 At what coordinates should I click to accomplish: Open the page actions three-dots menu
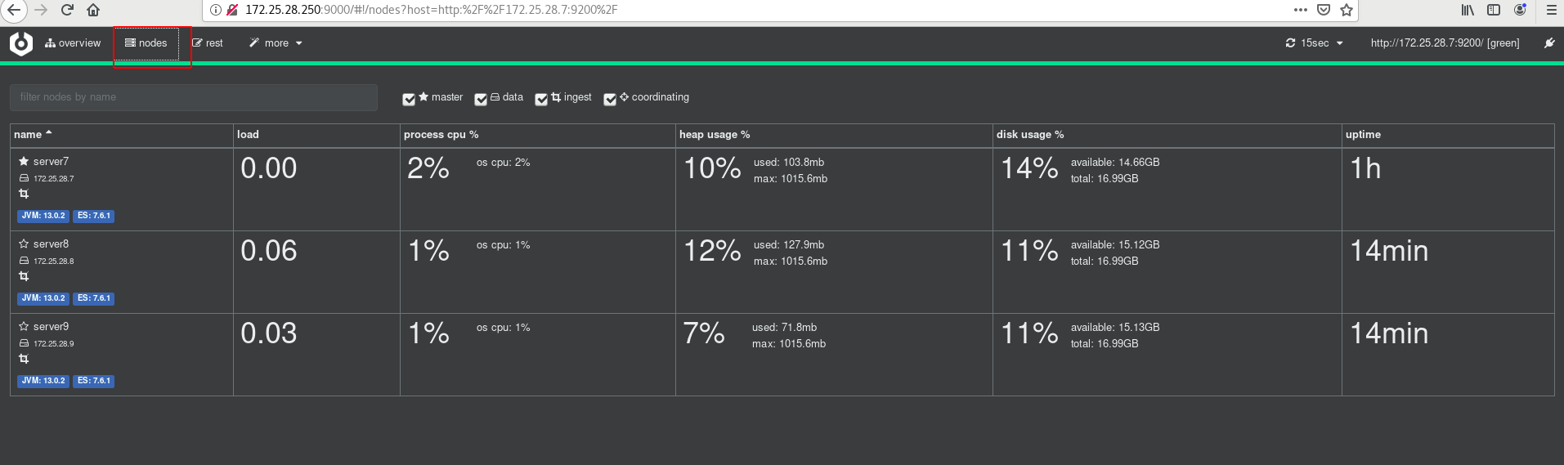1301,10
